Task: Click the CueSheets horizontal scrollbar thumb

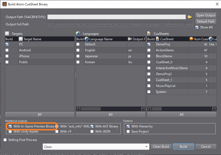Action: coord(157,109)
